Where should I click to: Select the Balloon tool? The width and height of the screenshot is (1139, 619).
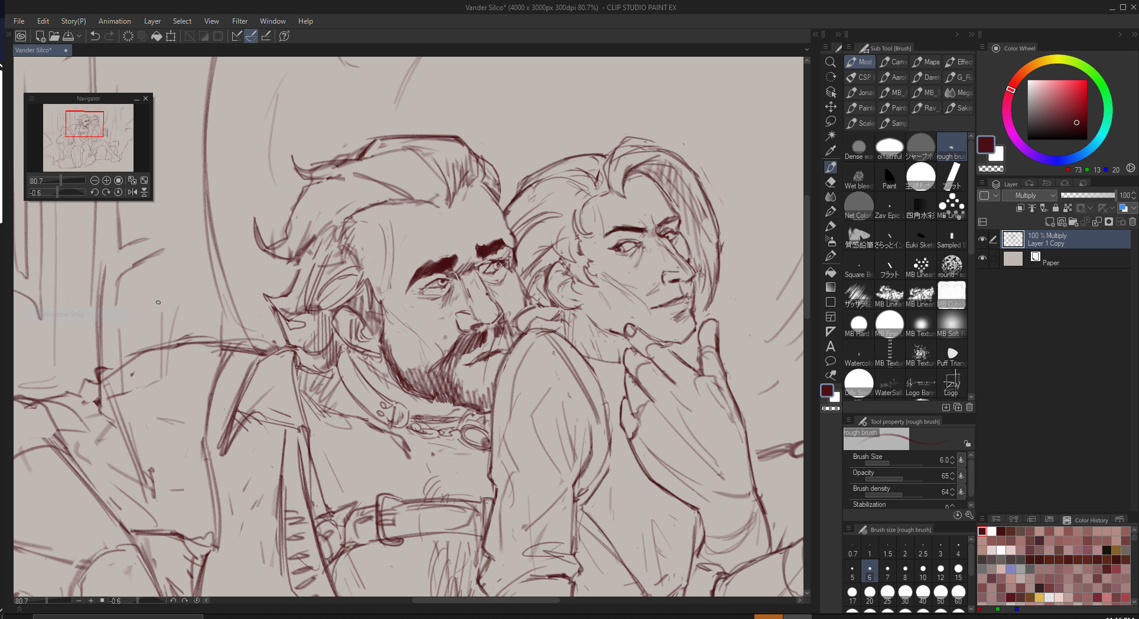tap(830, 361)
